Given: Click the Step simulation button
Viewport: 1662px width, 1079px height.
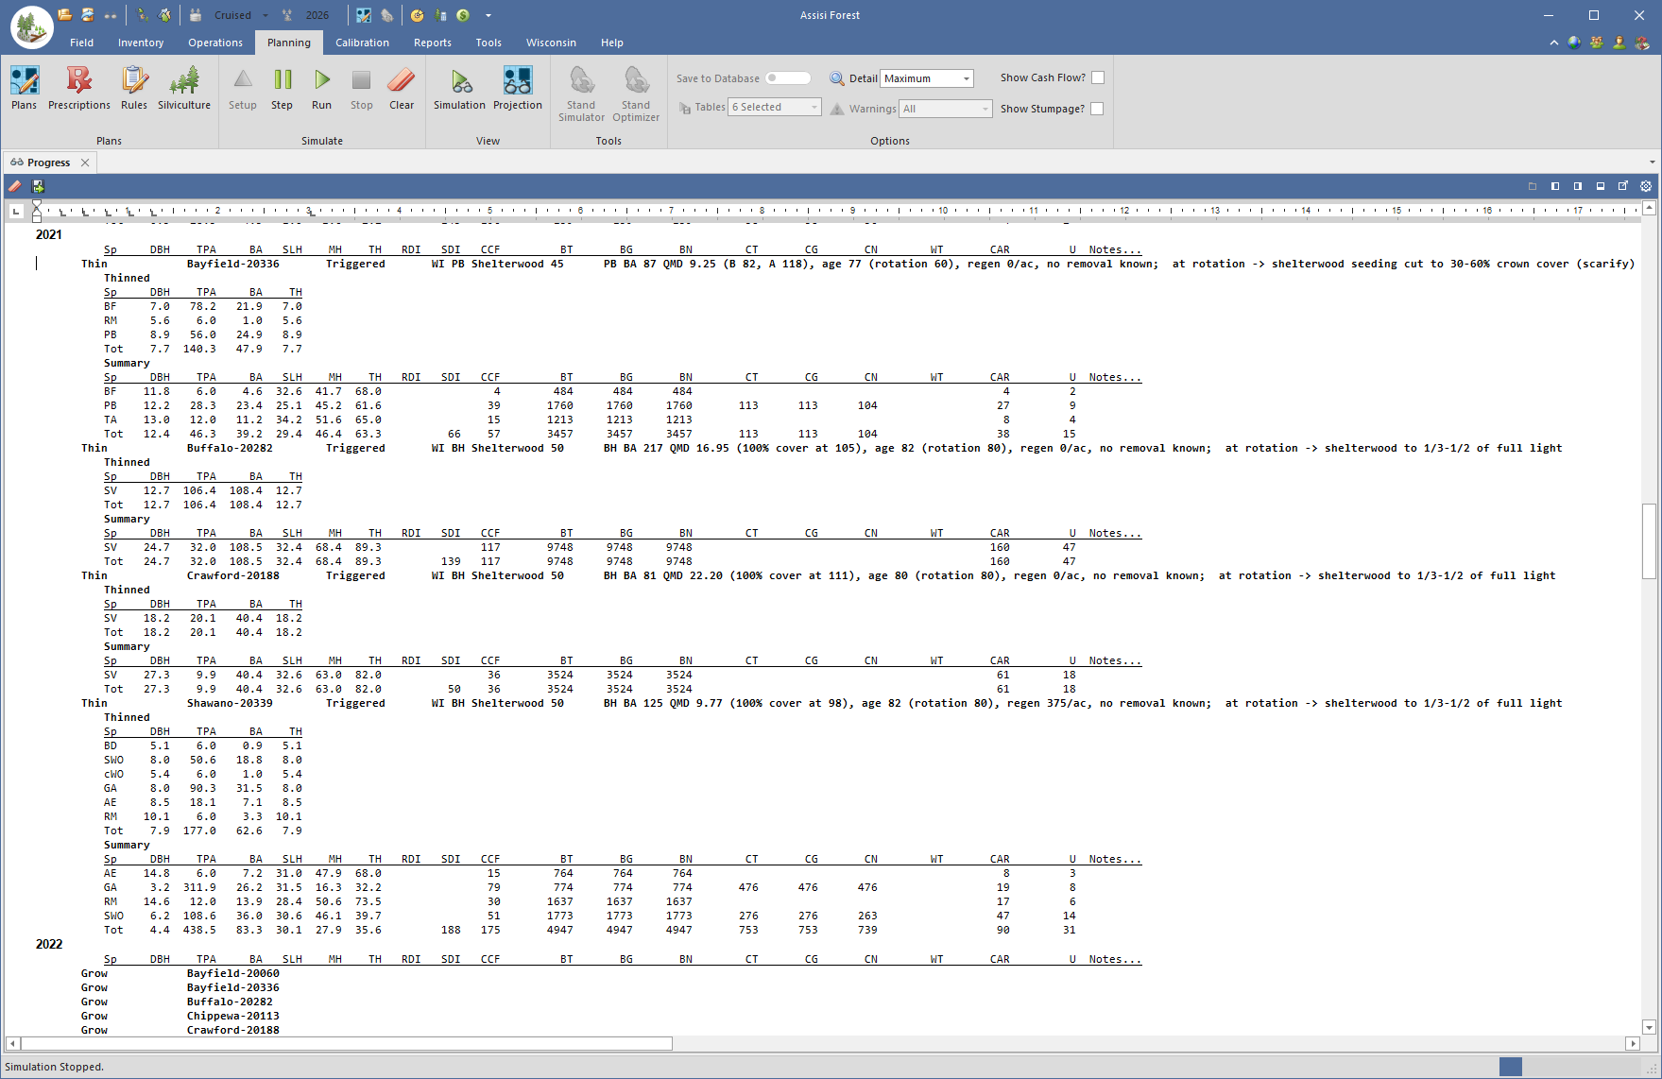Looking at the screenshot, I should 282,88.
